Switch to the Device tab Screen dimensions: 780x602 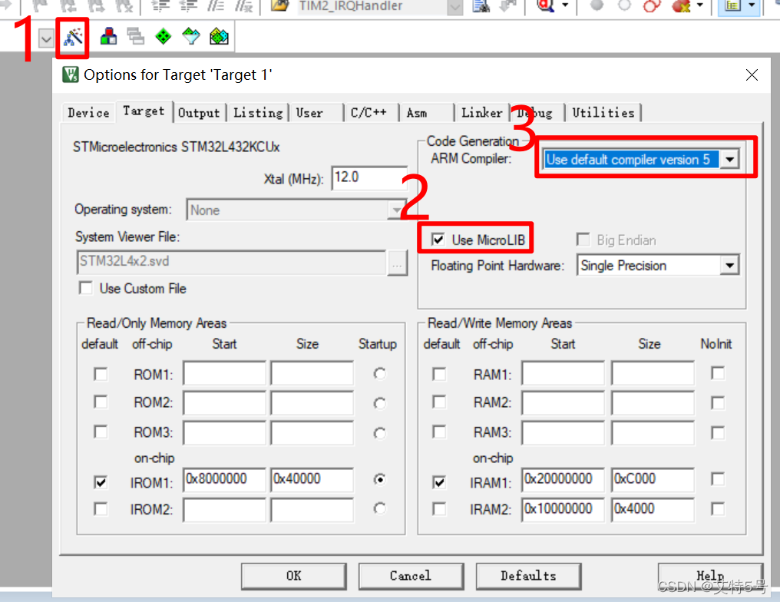[x=88, y=113]
